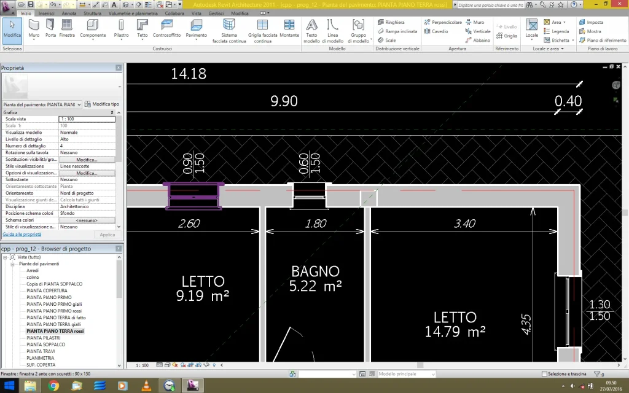The width and height of the screenshot is (629, 393).
Task: Switch to the Struttura ribbon tab
Action: (x=92, y=14)
